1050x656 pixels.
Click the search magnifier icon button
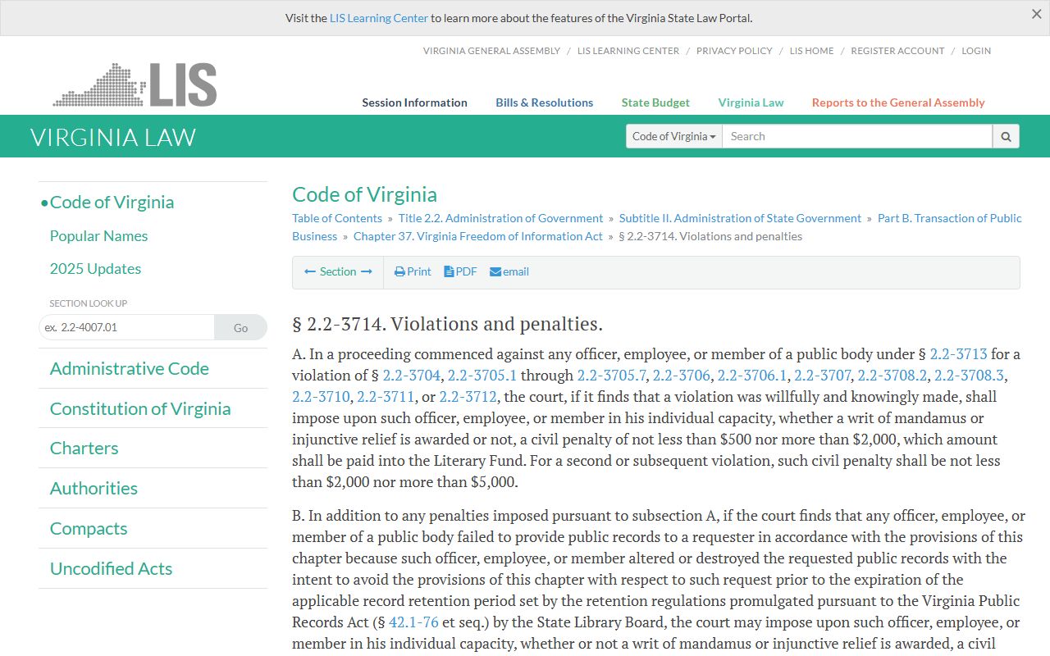1006,136
